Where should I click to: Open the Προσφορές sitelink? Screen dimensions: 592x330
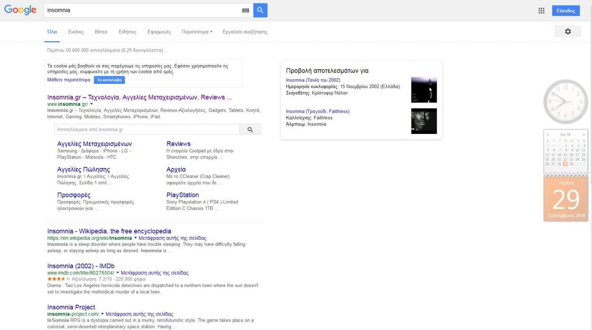[74, 195]
